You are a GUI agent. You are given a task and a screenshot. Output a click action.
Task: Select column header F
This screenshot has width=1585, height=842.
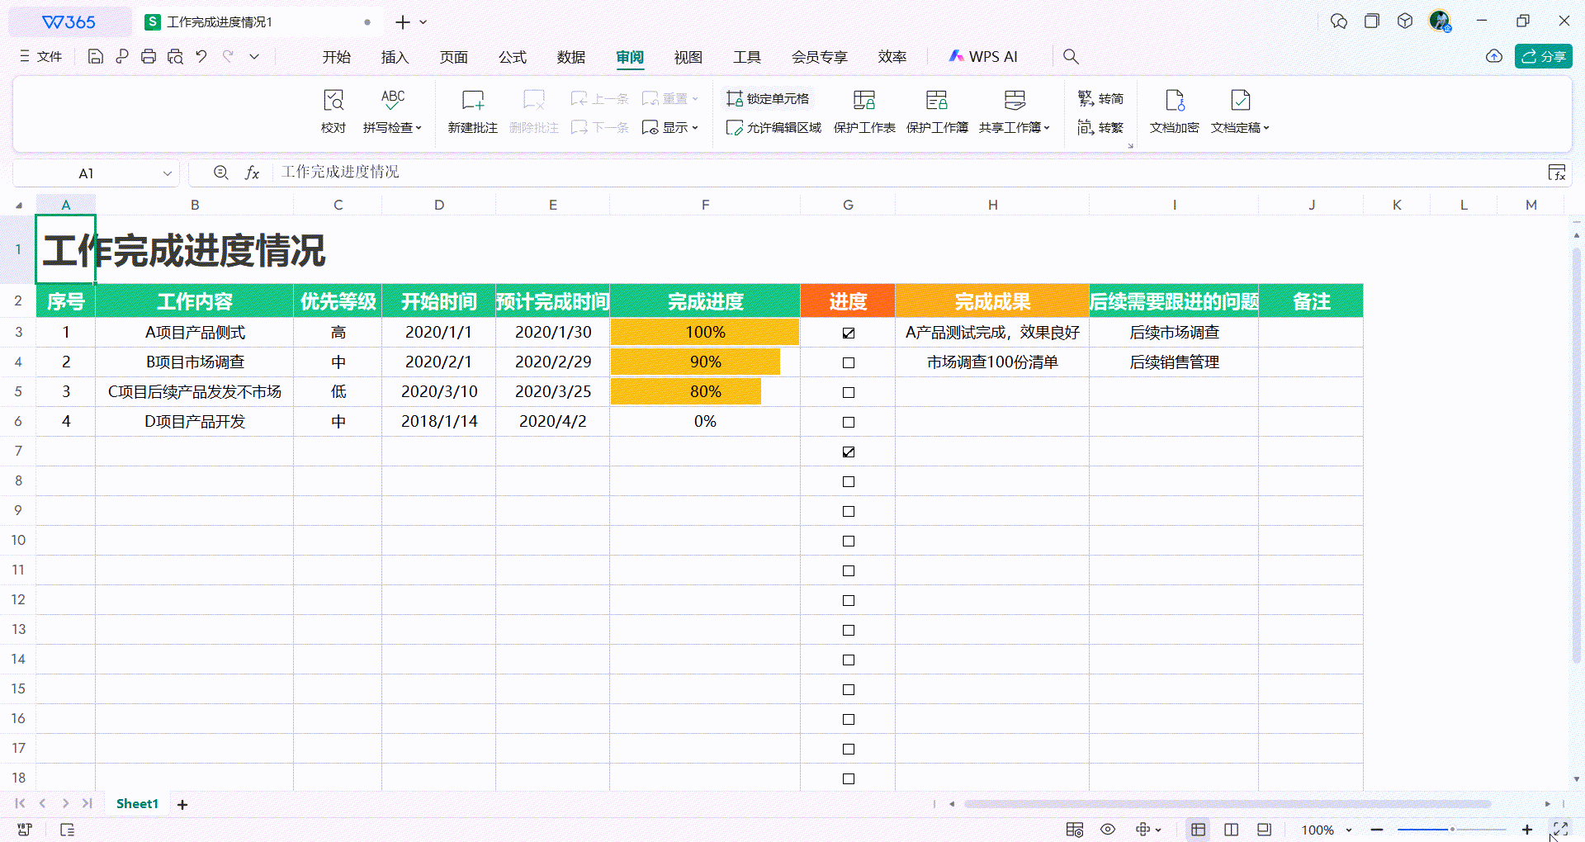(x=705, y=205)
